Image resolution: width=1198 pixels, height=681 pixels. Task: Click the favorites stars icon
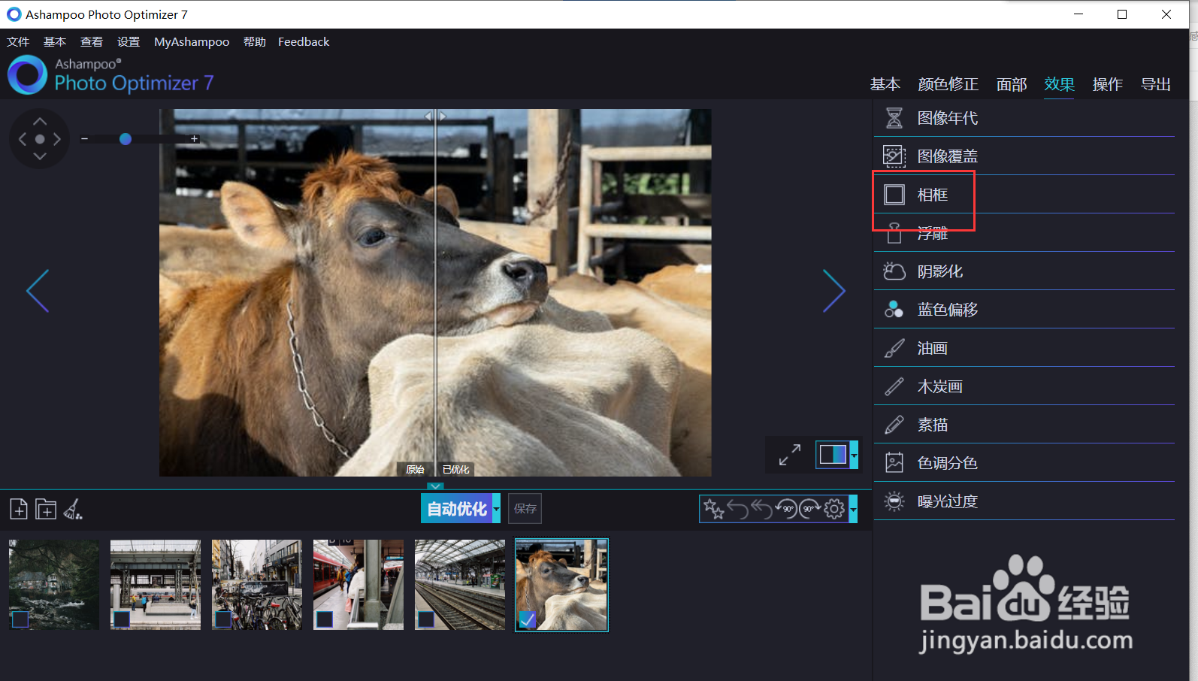713,510
